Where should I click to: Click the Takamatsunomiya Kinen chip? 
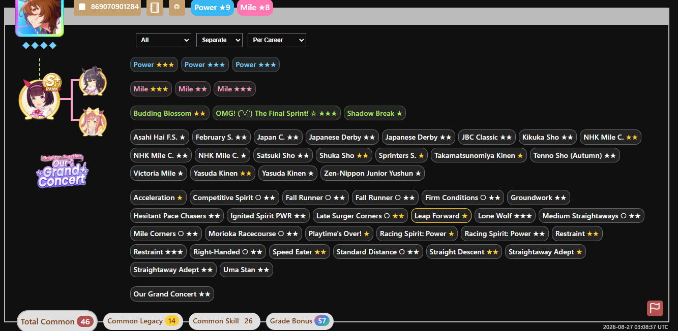pos(479,155)
